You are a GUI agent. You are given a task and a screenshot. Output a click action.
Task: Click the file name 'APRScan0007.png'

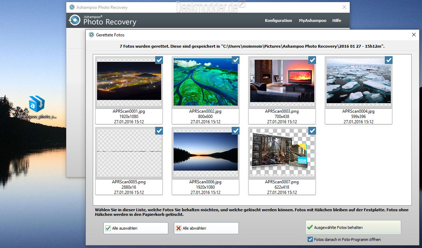(282, 182)
